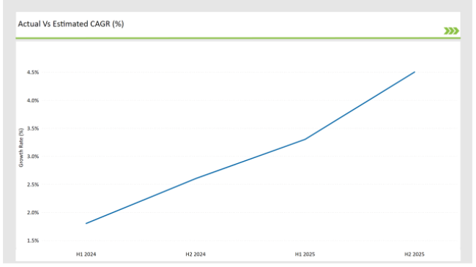Click the '2.5%' y-axis value

[x=33, y=184]
